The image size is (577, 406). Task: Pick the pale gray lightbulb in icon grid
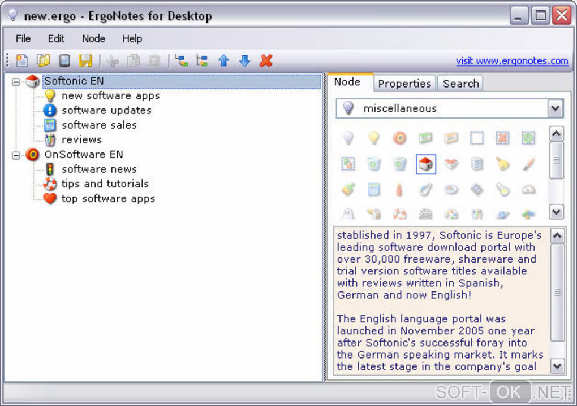(x=348, y=138)
